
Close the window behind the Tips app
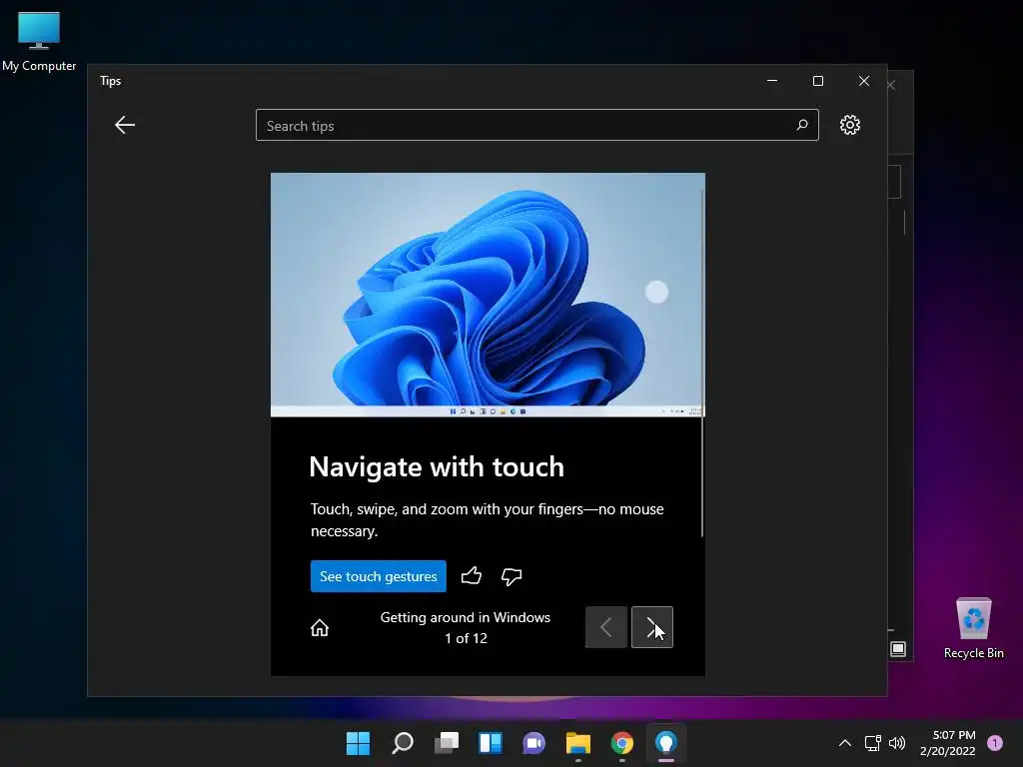point(891,86)
